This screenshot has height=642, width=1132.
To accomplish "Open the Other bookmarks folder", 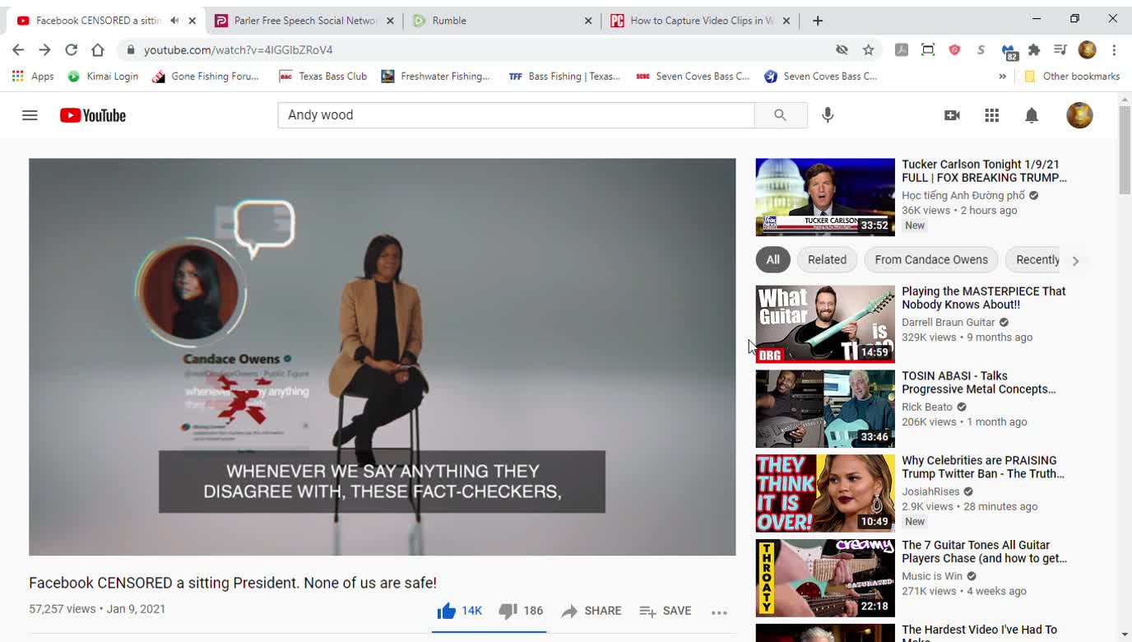I will [1072, 77].
